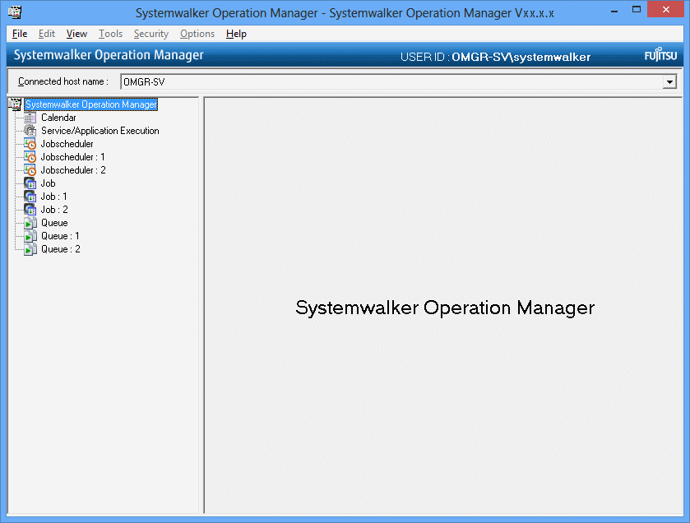Click the Connected host name label

(63, 81)
